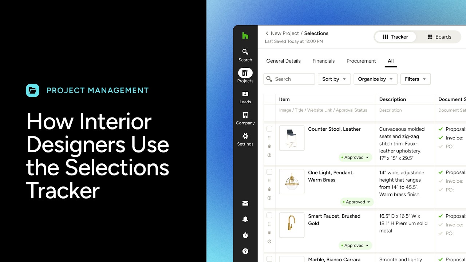Viewport: 466px width, 262px height.
Task: Open the Financials tab
Action: pos(324,61)
